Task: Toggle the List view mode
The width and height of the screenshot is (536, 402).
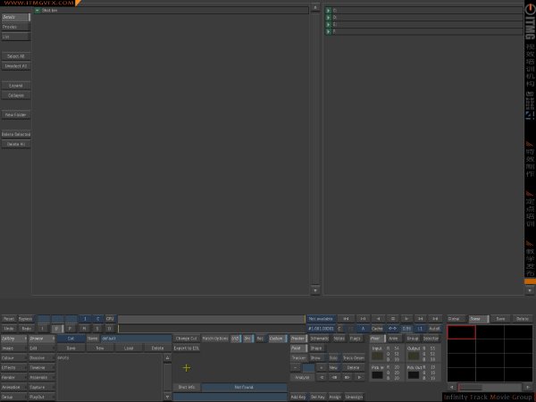Action: click(x=16, y=37)
